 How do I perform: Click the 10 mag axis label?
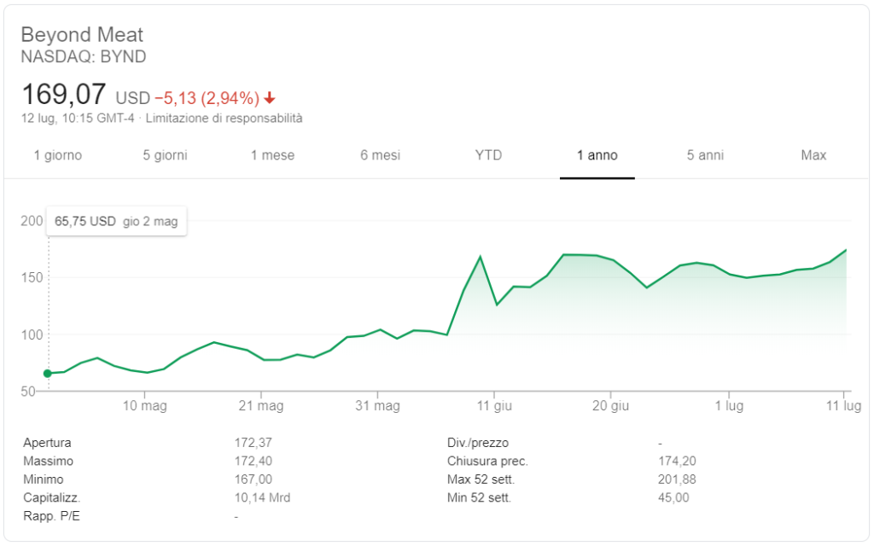click(x=145, y=406)
